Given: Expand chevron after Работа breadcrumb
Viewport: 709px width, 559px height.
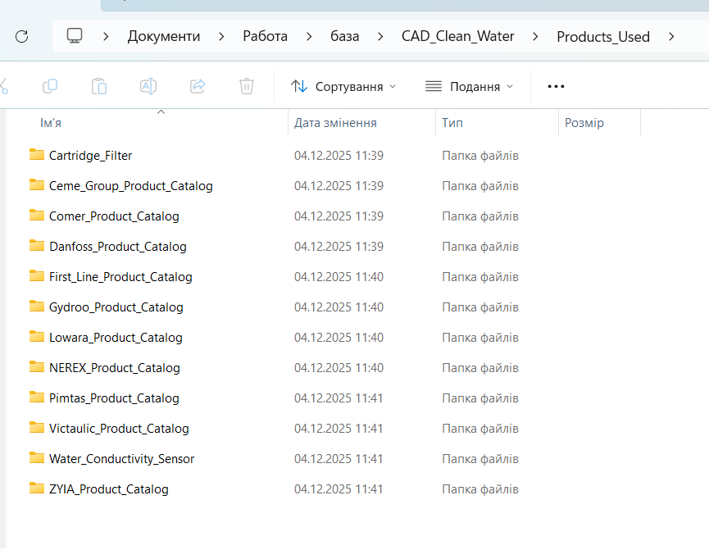Looking at the screenshot, I should [309, 36].
